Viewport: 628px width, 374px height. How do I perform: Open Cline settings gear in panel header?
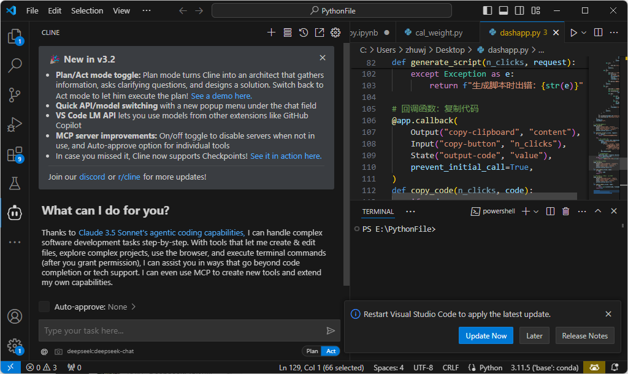335,32
